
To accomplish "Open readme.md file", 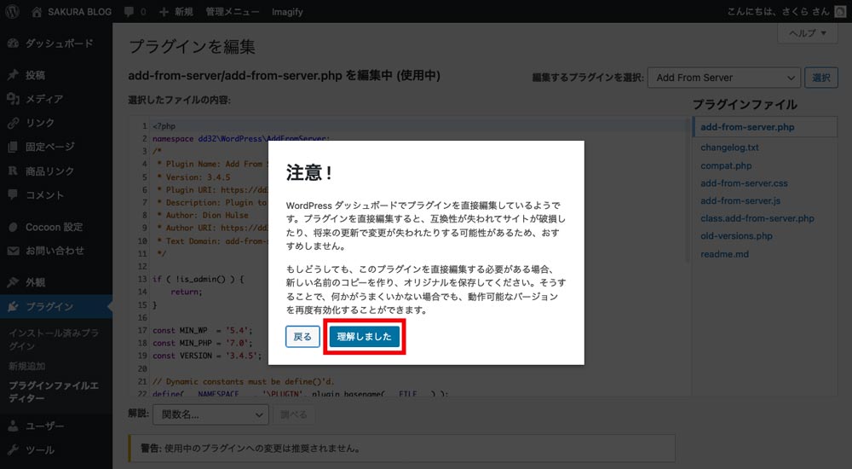I will click(x=724, y=254).
